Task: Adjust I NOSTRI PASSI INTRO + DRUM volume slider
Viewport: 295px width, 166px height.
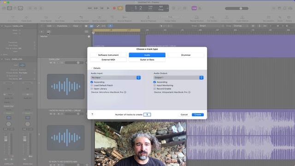Action: click(74, 114)
